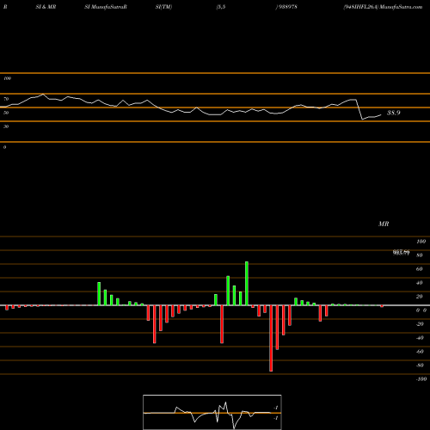Click the 'SI(TM)' header label
Image resolution: width=430 pixels, height=430 pixels.
(163, 7)
